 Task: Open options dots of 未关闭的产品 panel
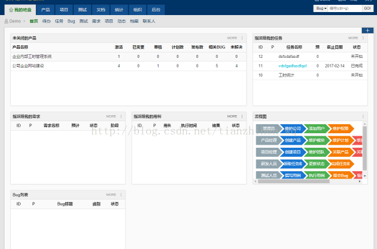coord(242,38)
